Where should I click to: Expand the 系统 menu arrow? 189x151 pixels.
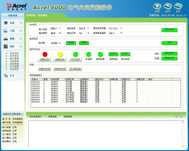tap(21, 23)
